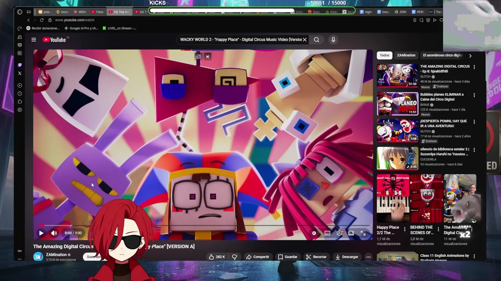Go back in browser history
This screenshot has width=501, height=281.
(x=28, y=20)
